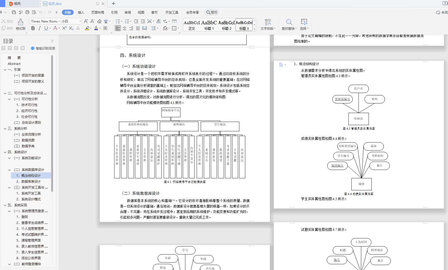Click the Print icon in quick access toolbar
The image size is (448, 270).
[27, 12]
